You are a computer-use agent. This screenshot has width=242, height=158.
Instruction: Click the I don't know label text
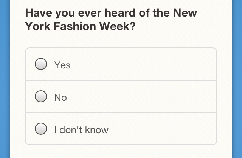pos(81,130)
